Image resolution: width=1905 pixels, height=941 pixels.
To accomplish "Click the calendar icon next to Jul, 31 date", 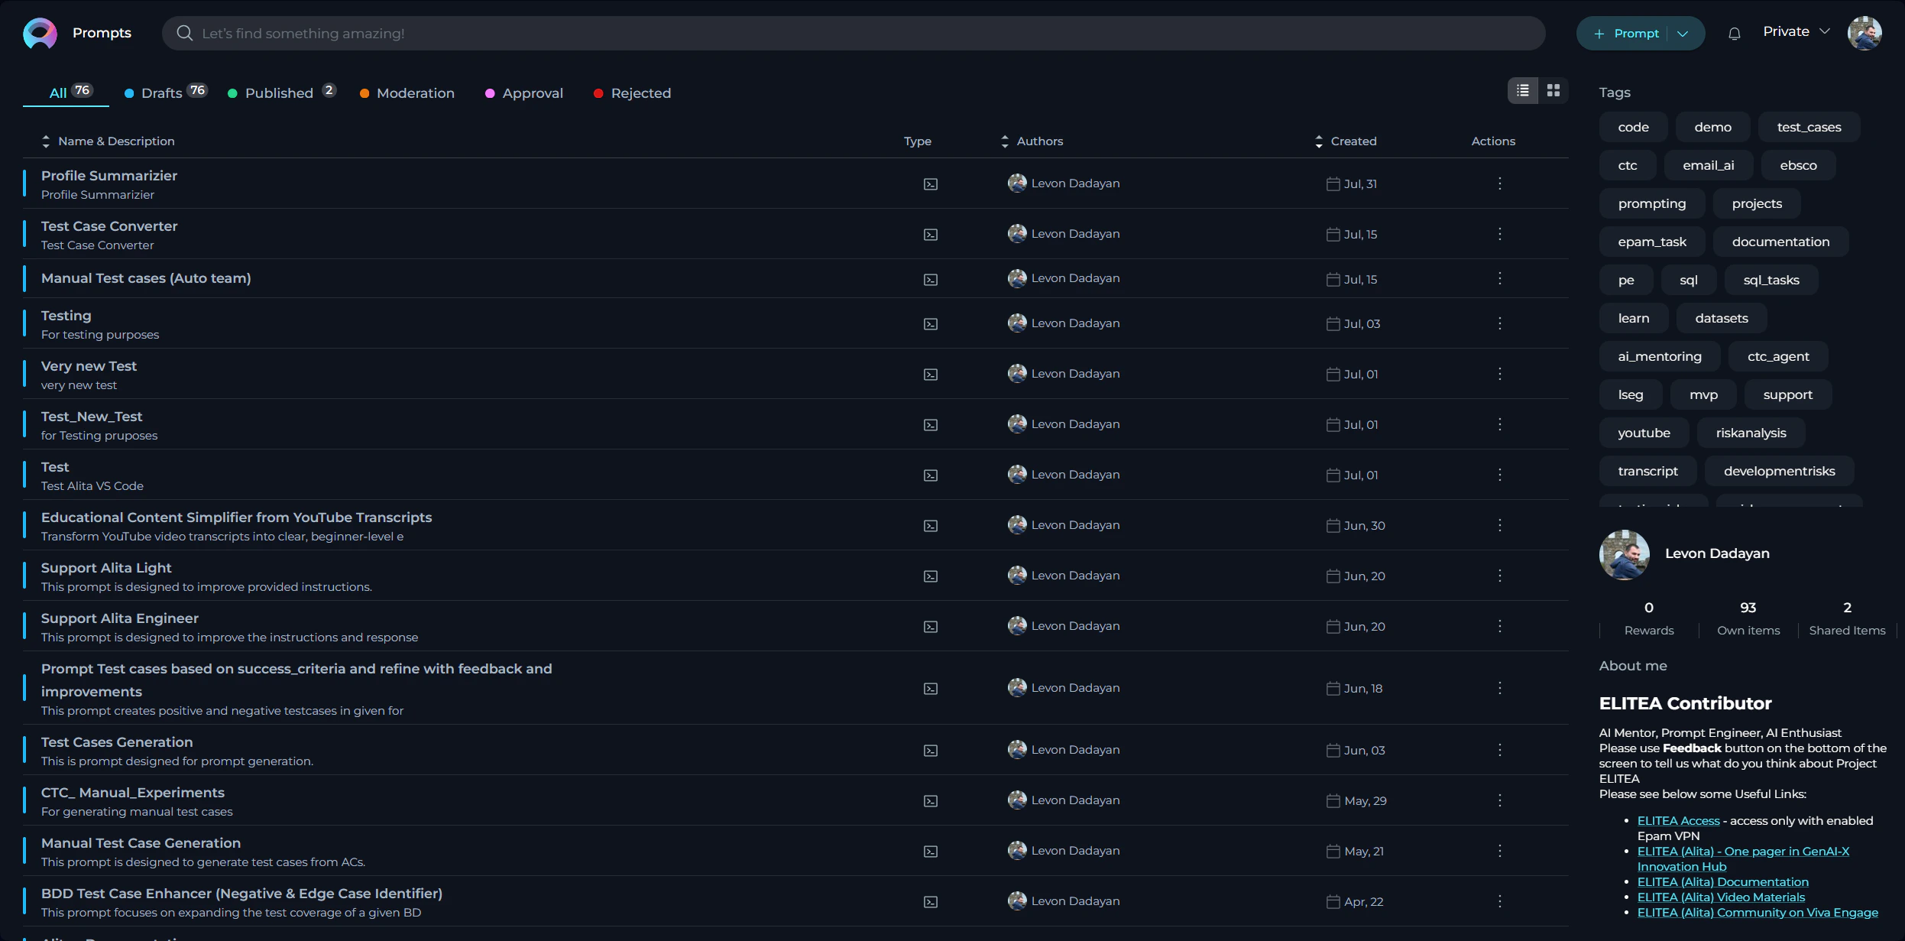I will (1333, 183).
